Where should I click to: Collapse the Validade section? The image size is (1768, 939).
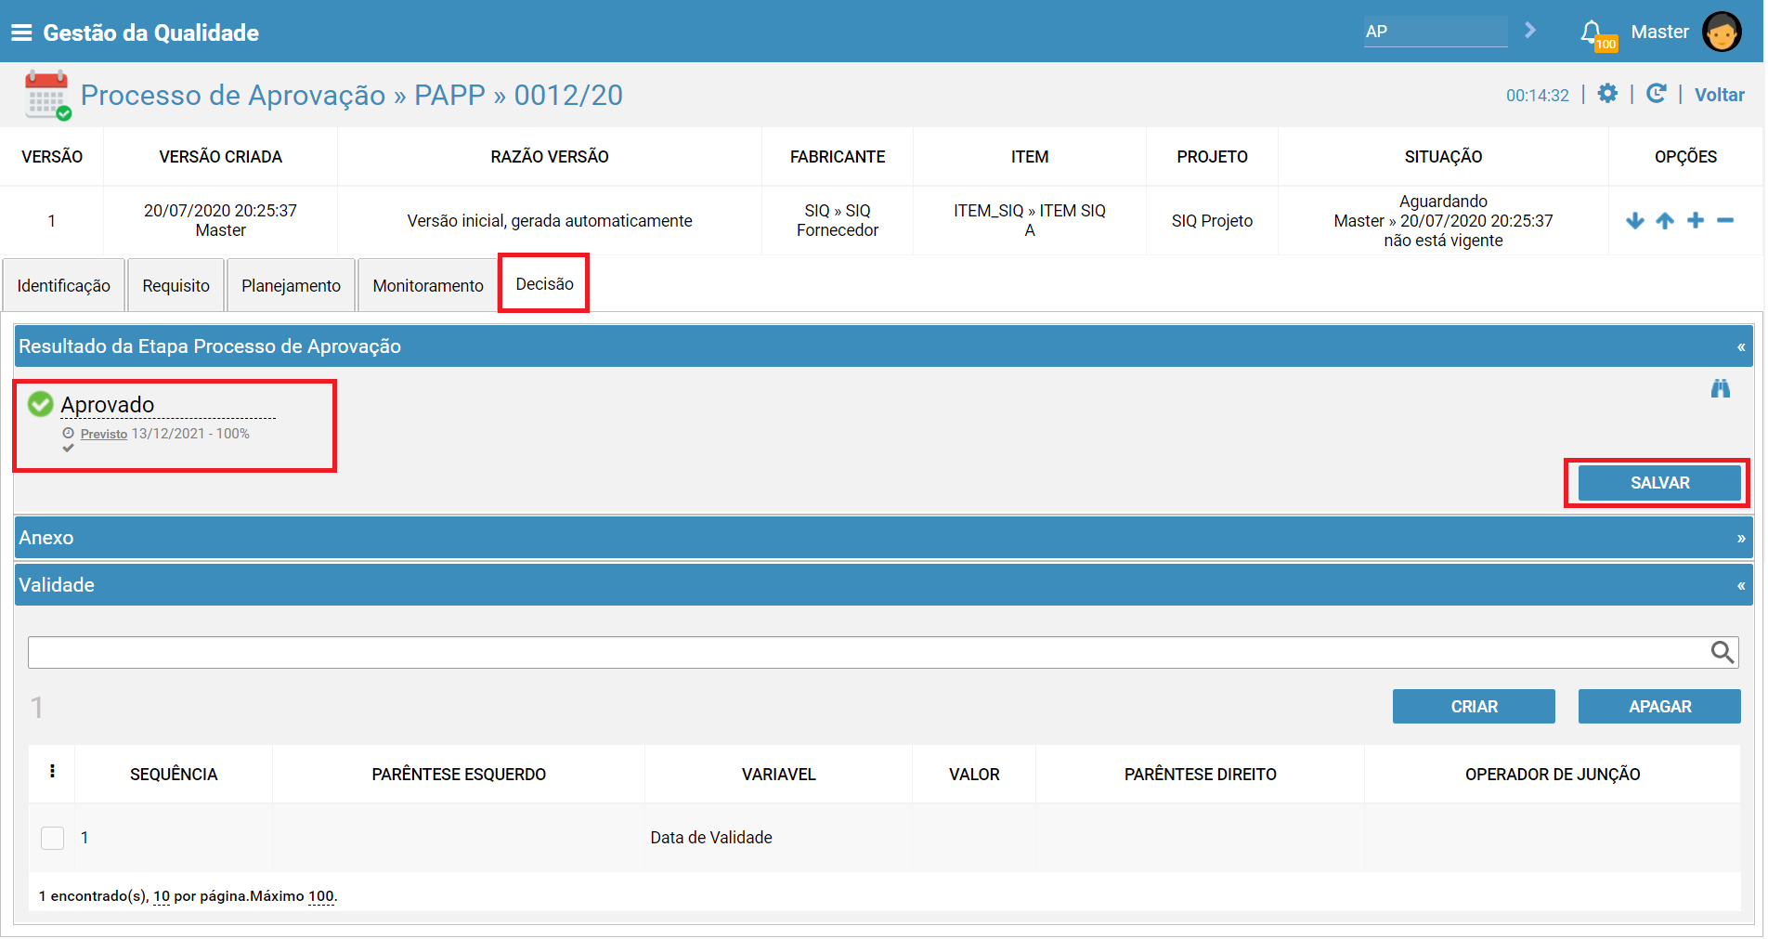(x=1741, y=584)
